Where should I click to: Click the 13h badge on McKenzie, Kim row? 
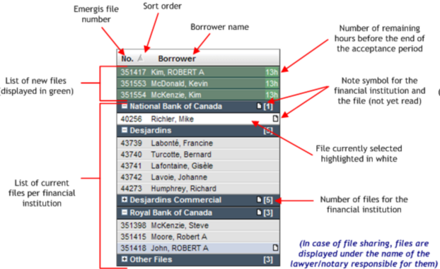click(272, 95)
